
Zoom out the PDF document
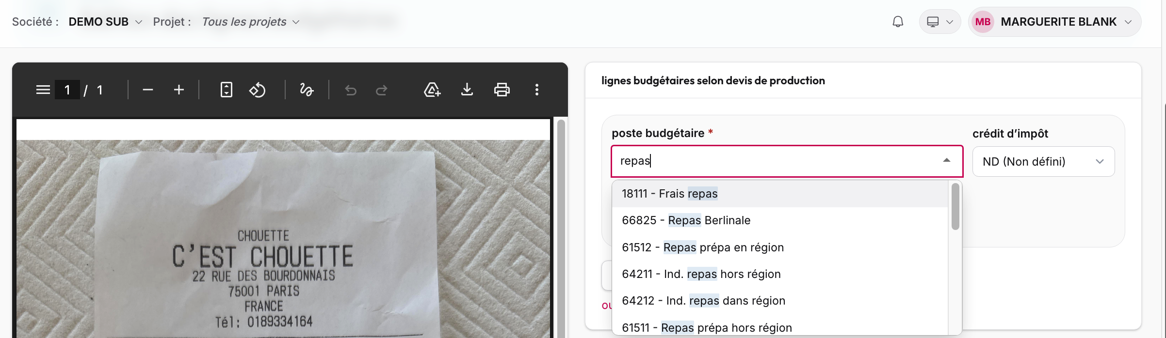pyautogui.click(x=148, y=90)
